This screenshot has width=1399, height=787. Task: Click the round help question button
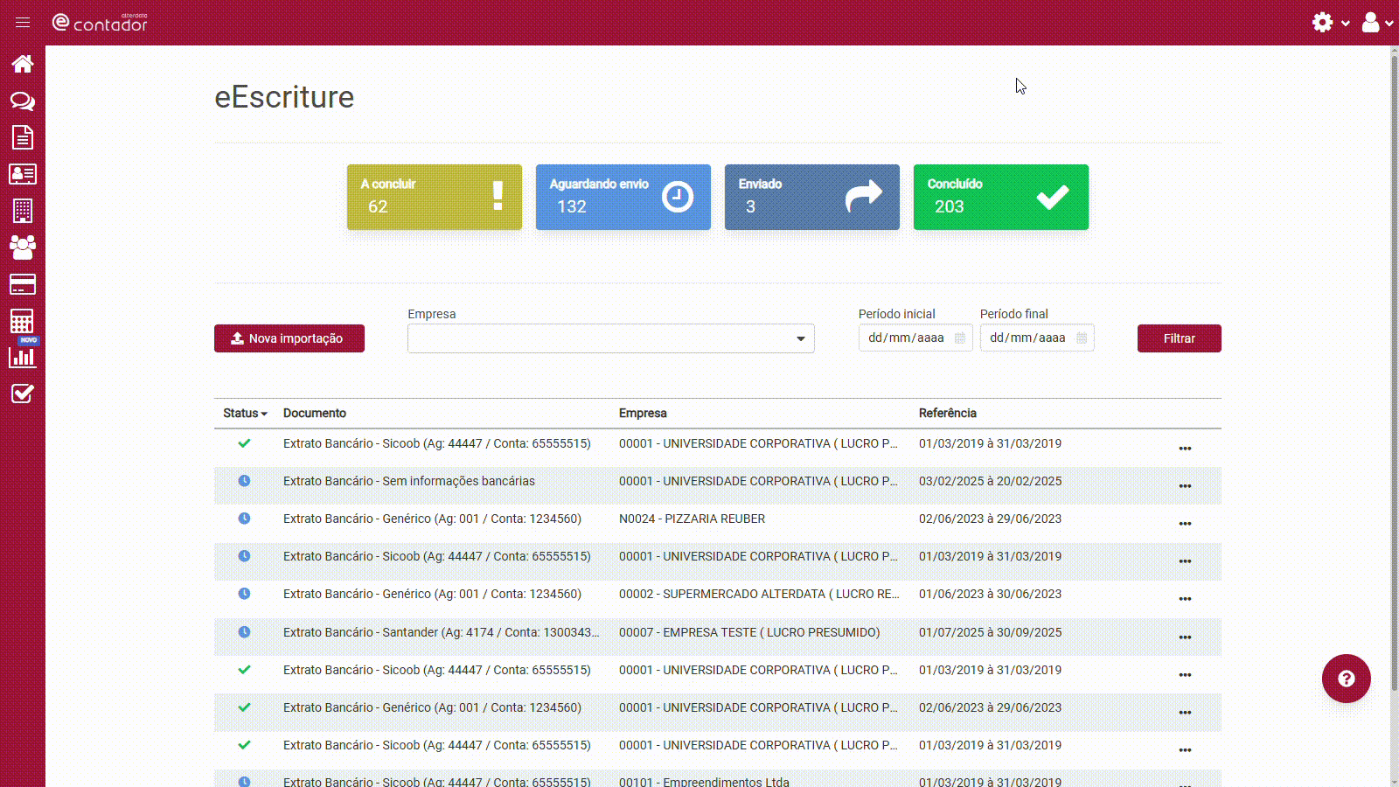pyautogui.click(x=1346, y=679)
